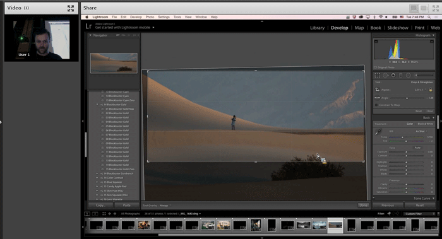The image size is (442, 239).
Task: Go back using filmstrip left arrow
Action: pyautogui.click(x=109, y=214)
